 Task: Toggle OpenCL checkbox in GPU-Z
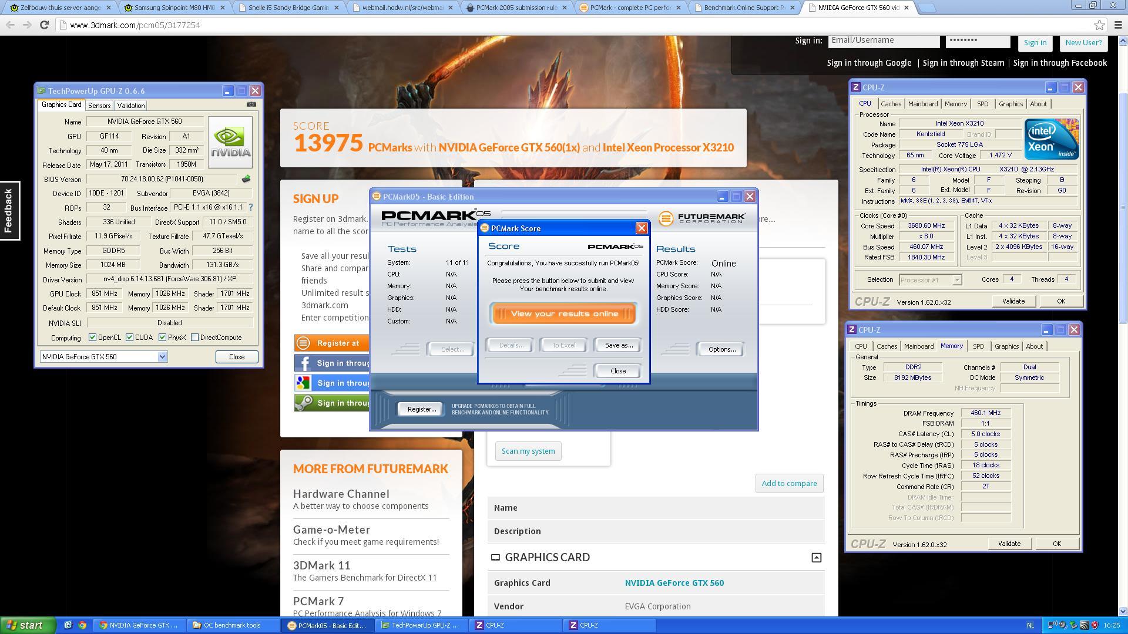click(92, 338)
